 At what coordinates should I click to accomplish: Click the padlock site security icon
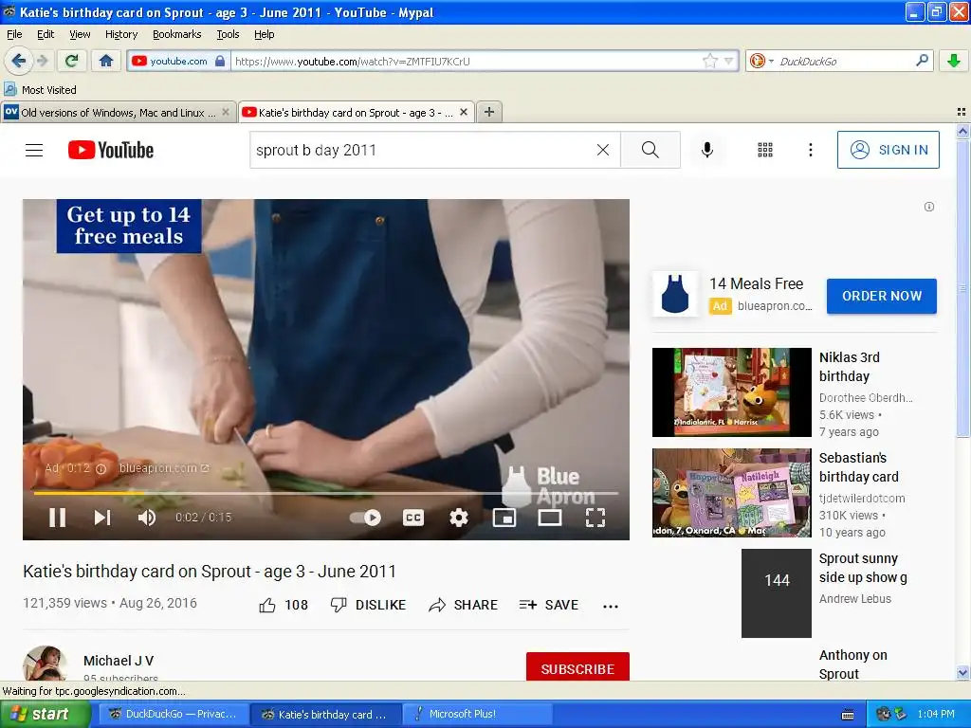pos(220,61)
